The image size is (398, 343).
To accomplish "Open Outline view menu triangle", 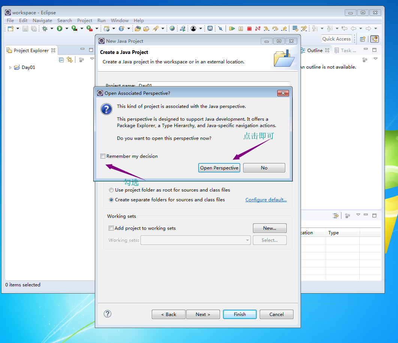I will coord(376,59).
